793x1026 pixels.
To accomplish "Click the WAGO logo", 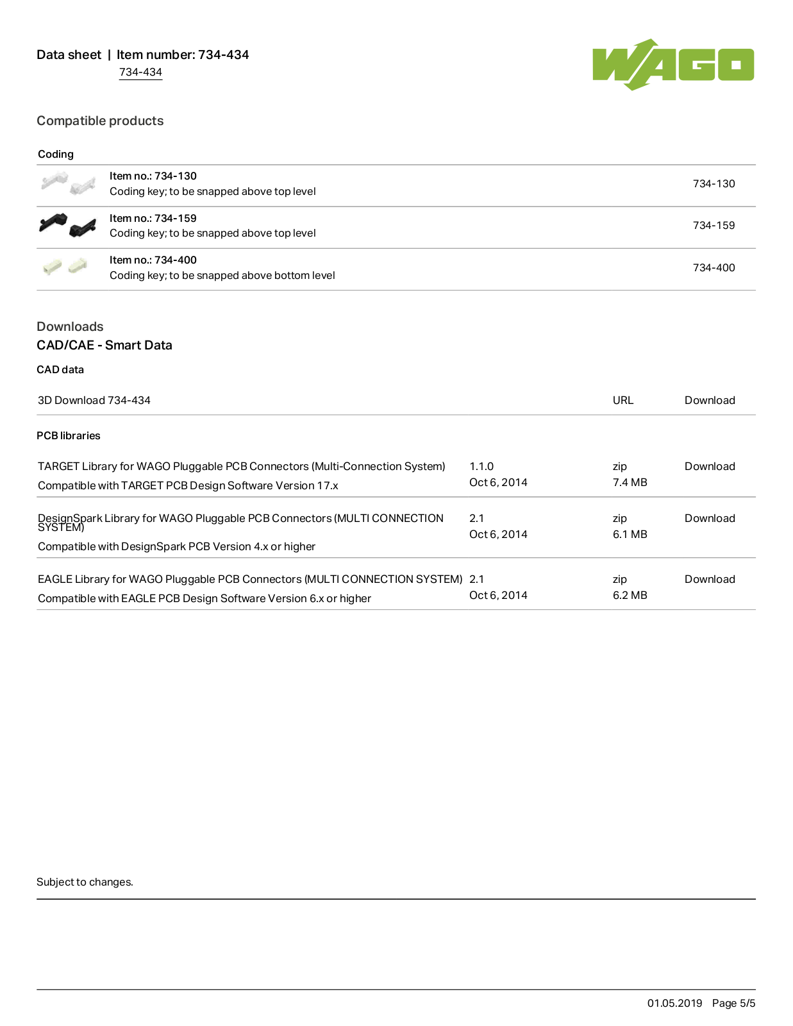I will click(x=673, y=65).
